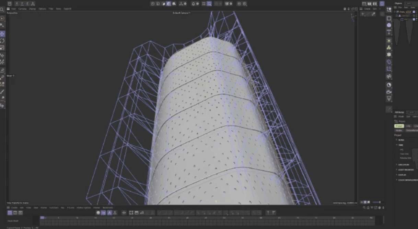418x229 pixels.
Task: Click the highlighted polygon mode icon
Action: 169,4
